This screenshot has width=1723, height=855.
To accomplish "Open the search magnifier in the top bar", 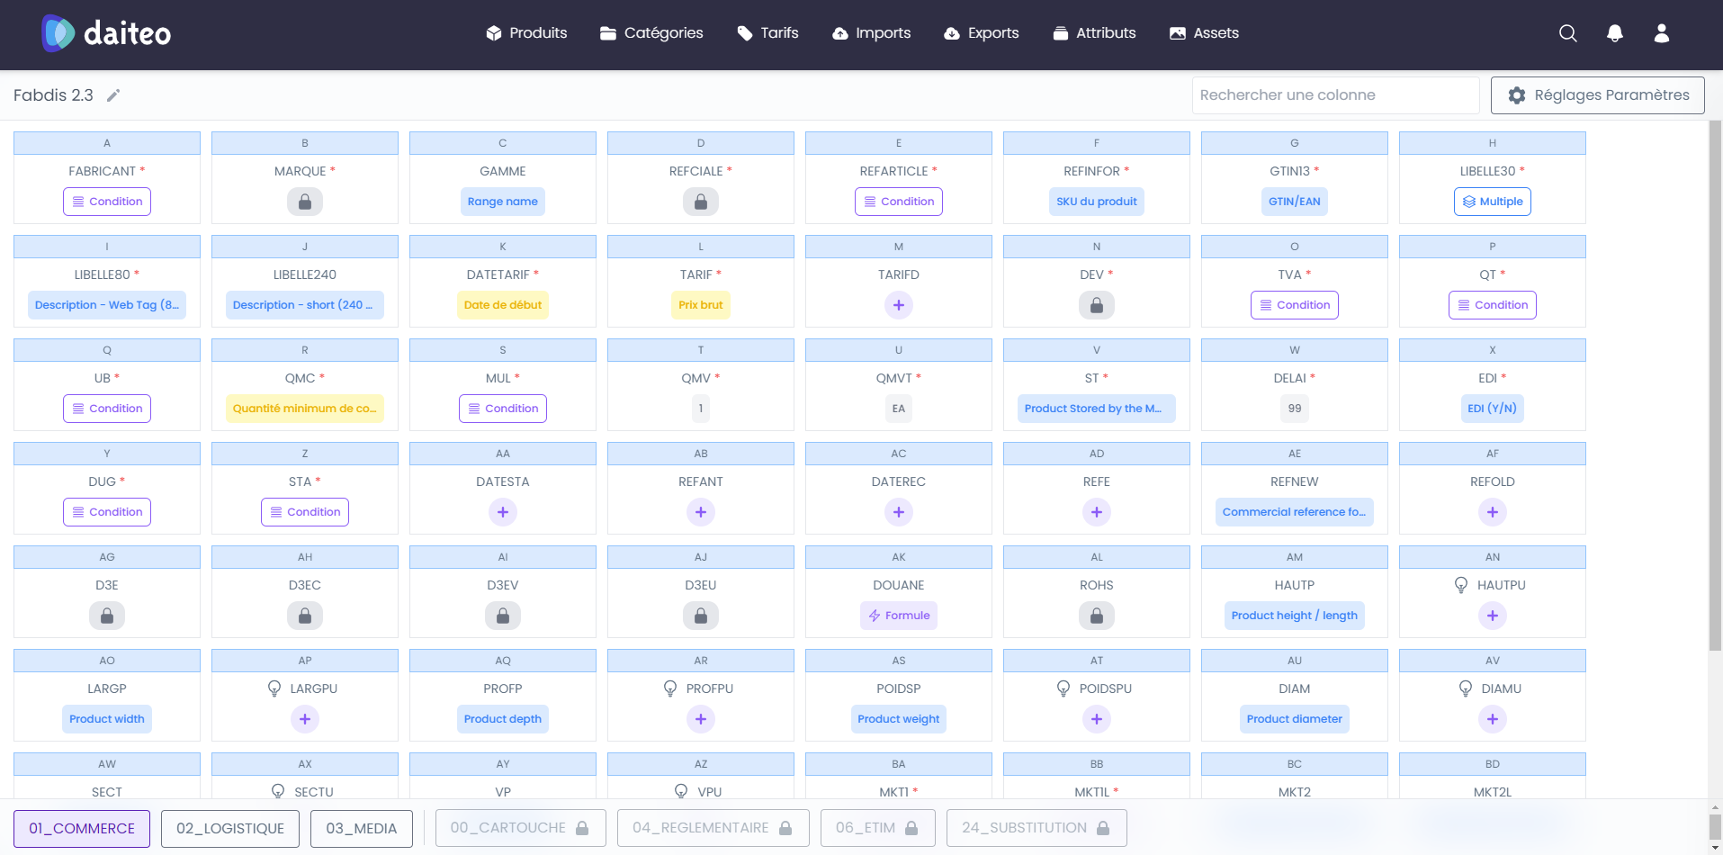I will [x=1567, y=33].
